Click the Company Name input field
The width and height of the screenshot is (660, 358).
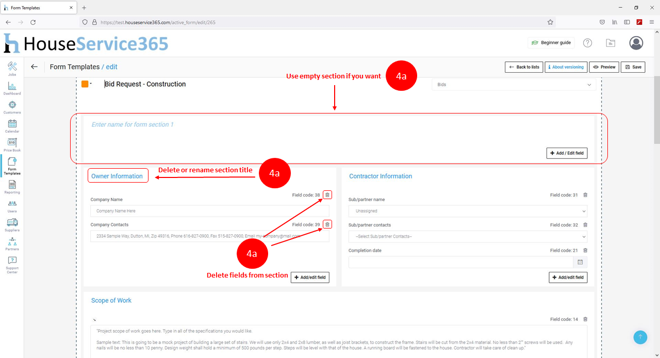[209, 211]
